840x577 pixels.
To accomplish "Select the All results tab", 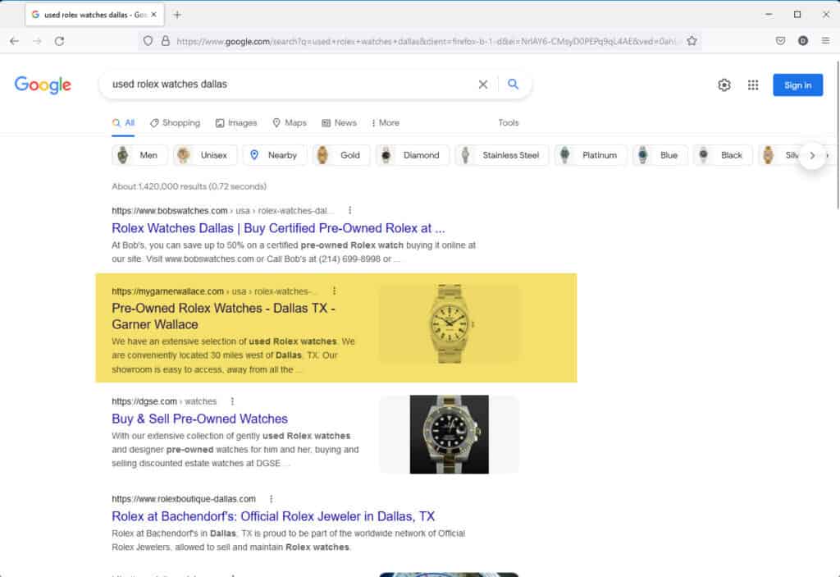I will [x=123, y=123].
